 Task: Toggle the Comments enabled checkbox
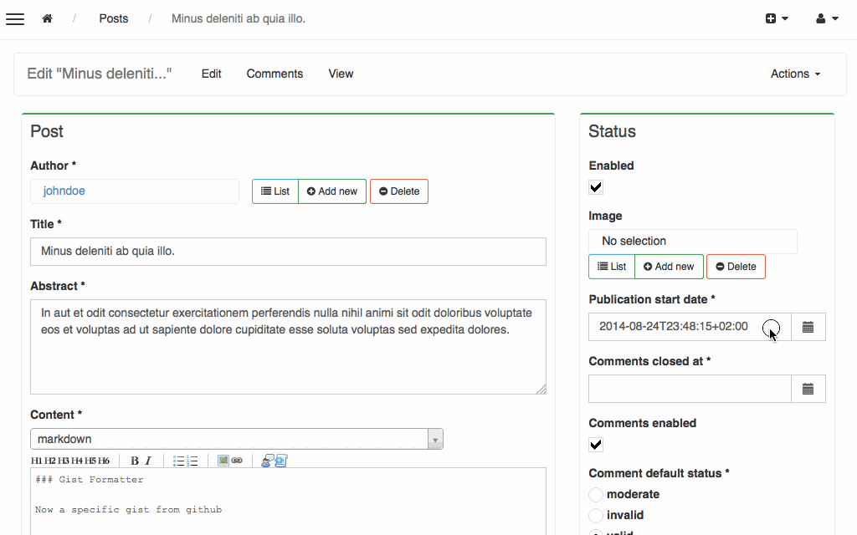coord(596,445)
